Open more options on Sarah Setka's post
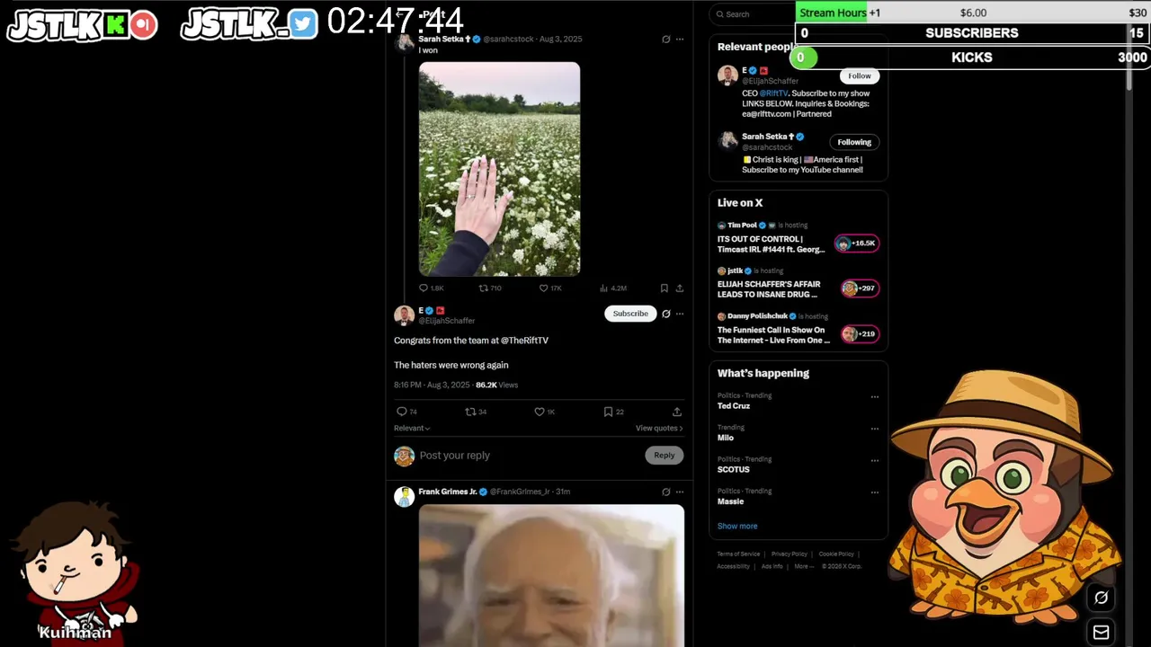This screenshot has width=1151, height=647. coord(680,40)
